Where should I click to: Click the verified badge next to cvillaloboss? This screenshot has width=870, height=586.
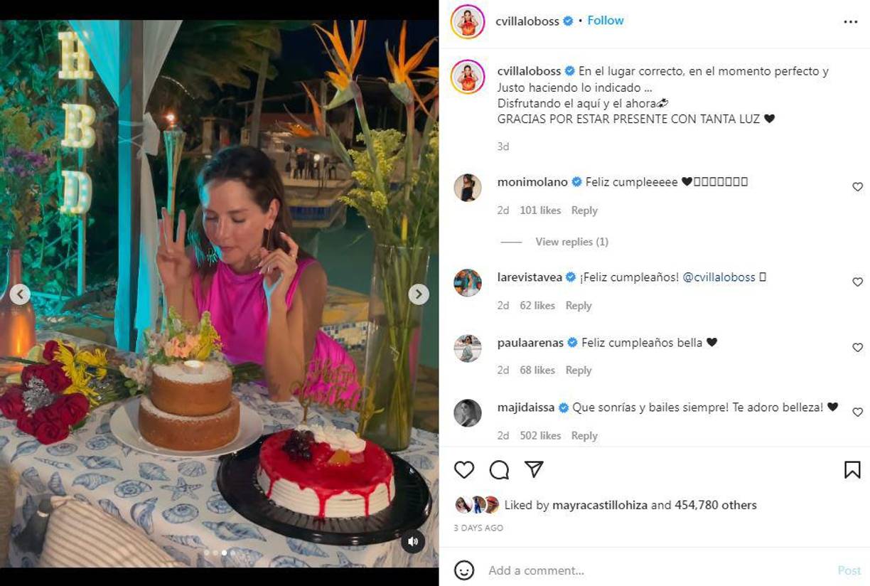point(566,21)
